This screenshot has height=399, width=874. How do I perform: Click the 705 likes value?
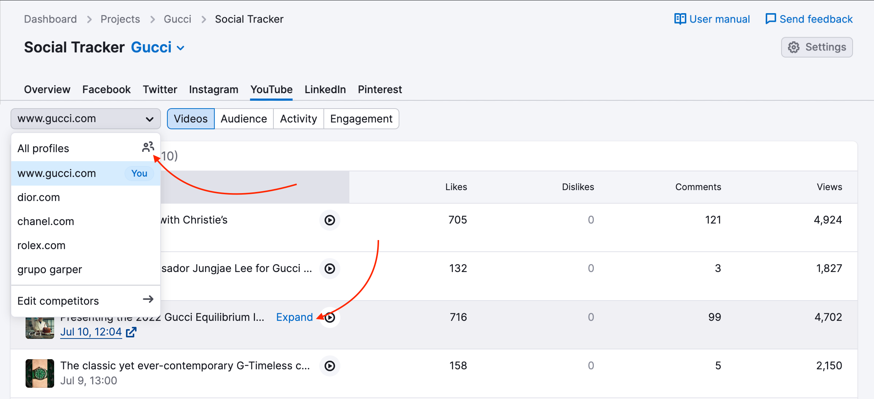(458, 220)
